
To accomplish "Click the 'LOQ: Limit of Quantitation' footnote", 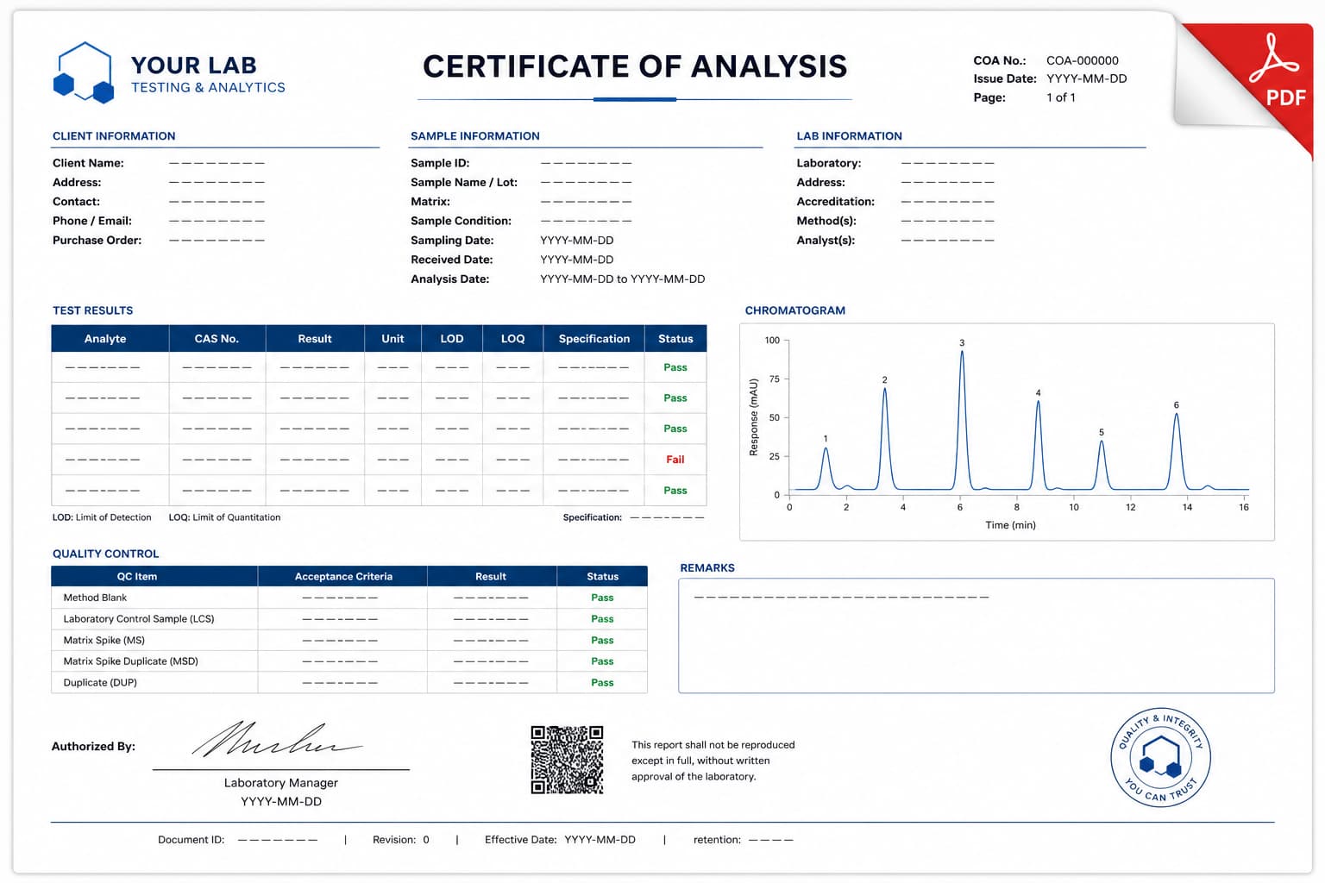I will point(224,517).
